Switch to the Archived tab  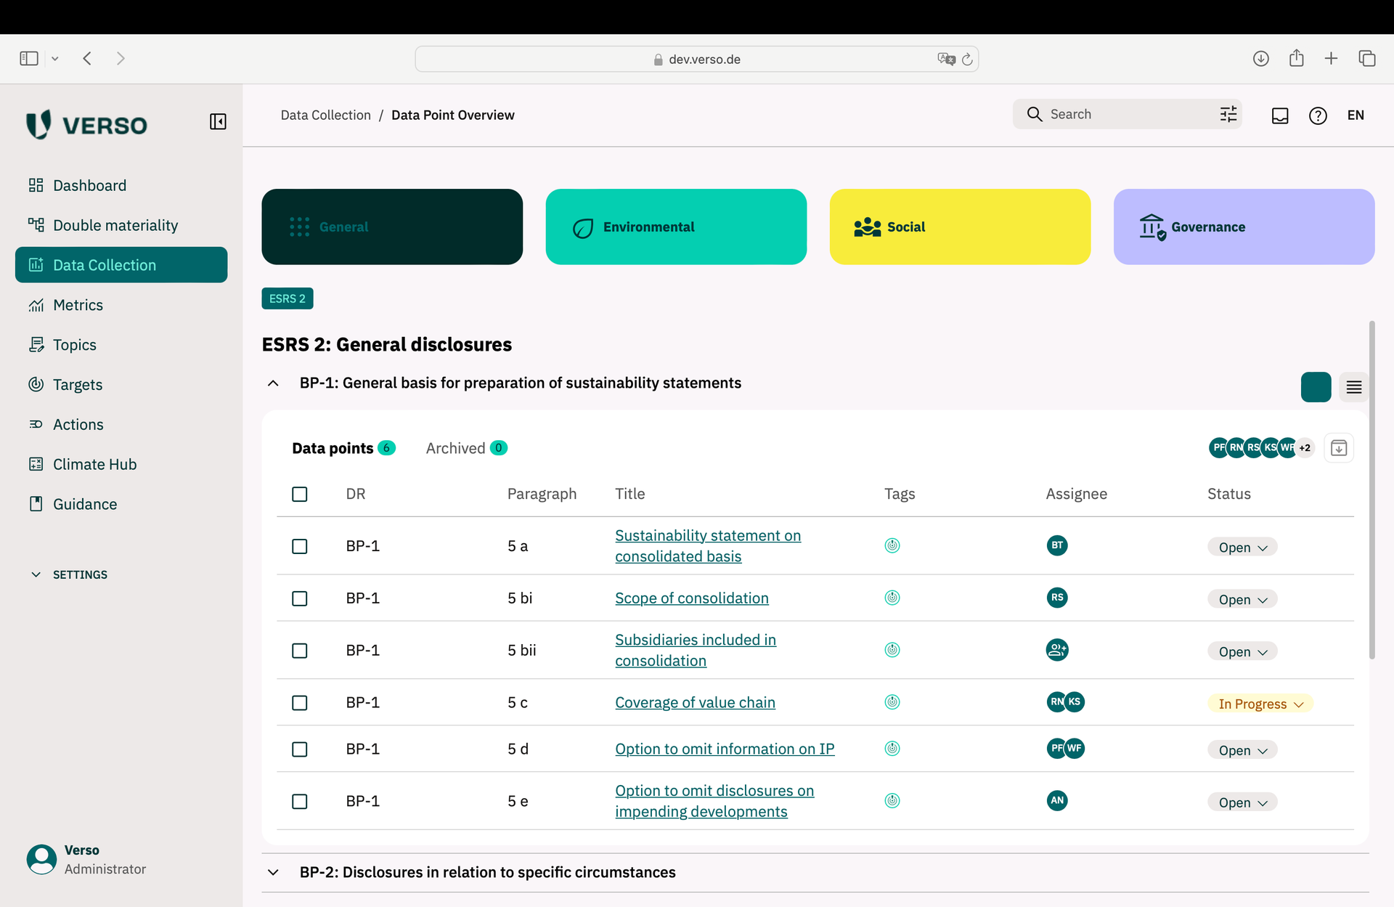coord(466,448)
